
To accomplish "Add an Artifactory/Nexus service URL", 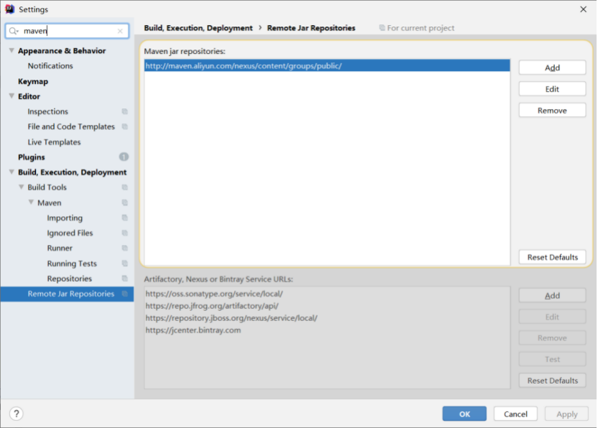I will click(552, 295).
